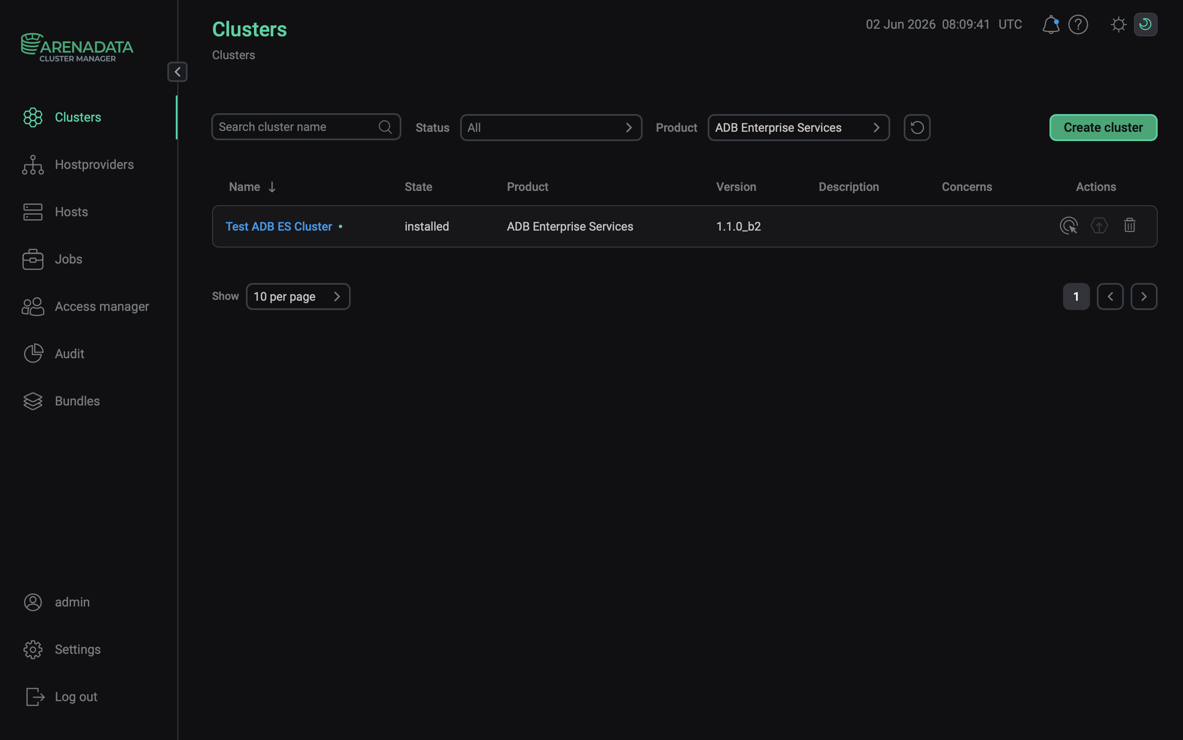Toggle Name column sort arrow
Viewport: 1183px width, 740px height.
[x=272, y=187]
